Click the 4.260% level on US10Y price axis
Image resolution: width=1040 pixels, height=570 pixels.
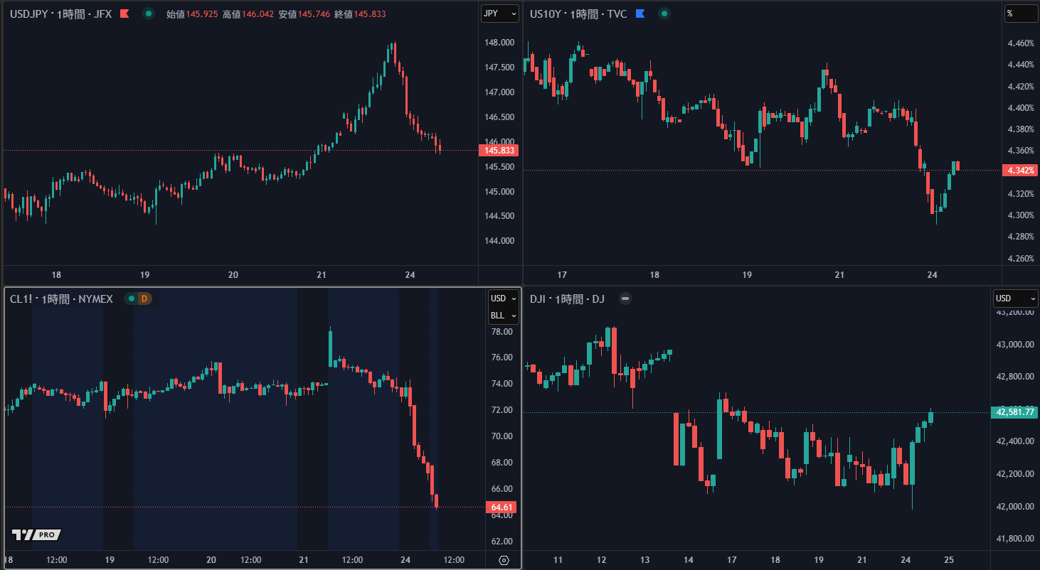[1021, 259]
